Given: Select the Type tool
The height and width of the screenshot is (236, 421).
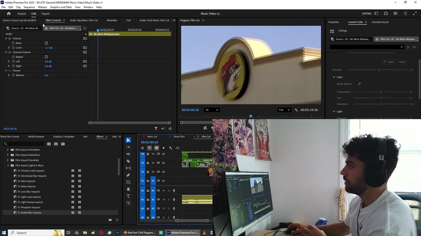Looking at the screenshot, I should point(128,196).
